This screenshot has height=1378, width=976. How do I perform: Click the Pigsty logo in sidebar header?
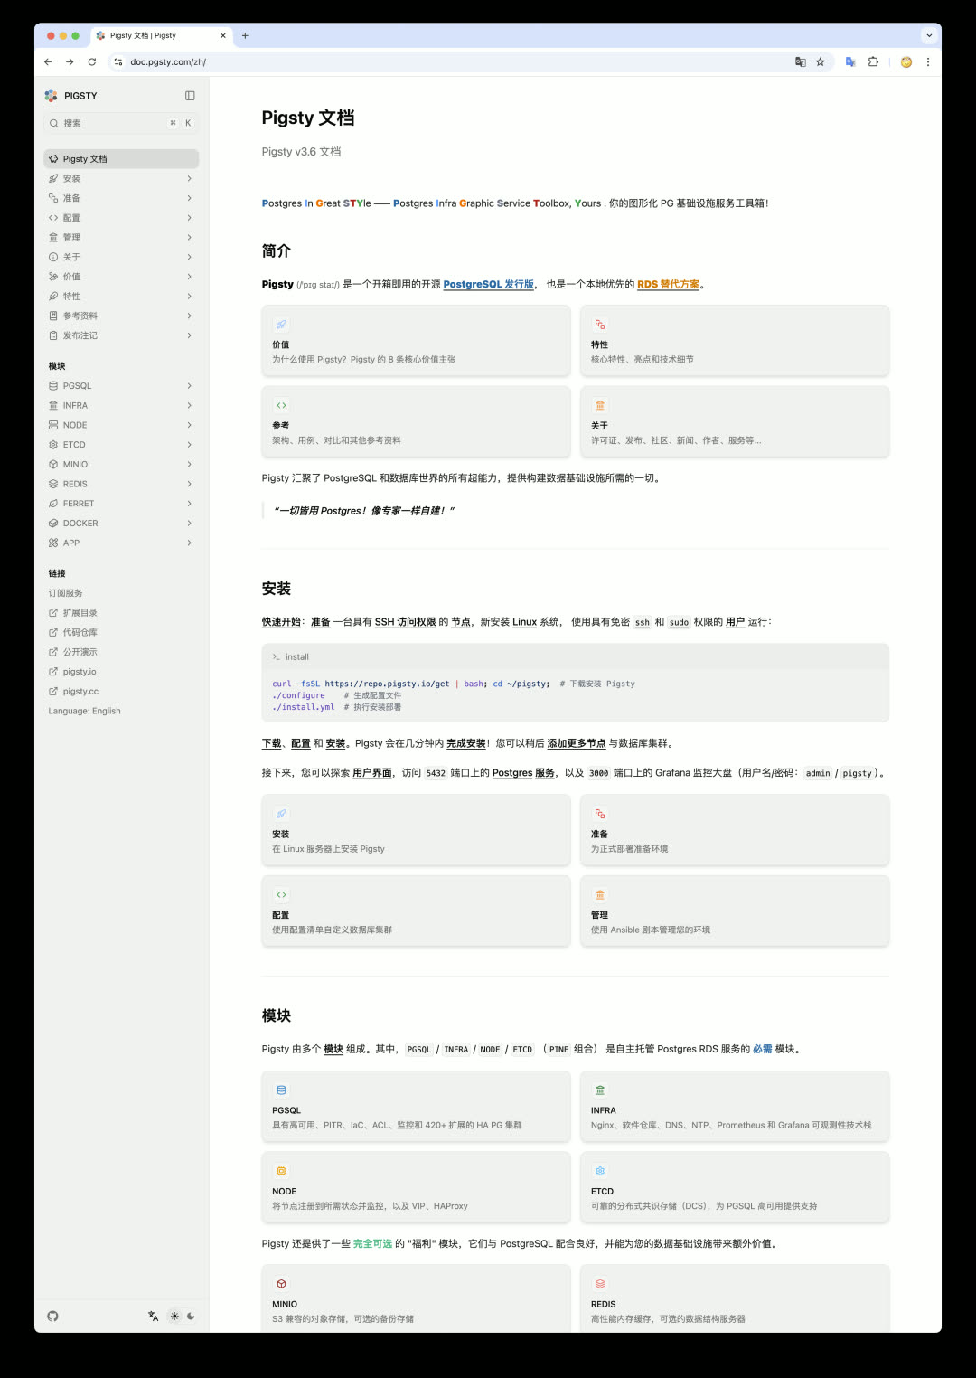coord(52,96)
